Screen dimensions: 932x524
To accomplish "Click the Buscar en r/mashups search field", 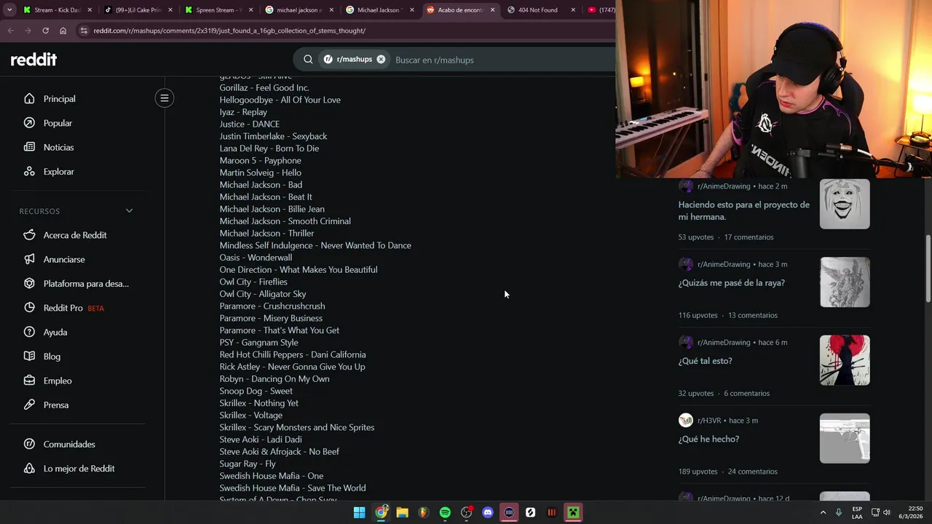I will coord(502,60).
